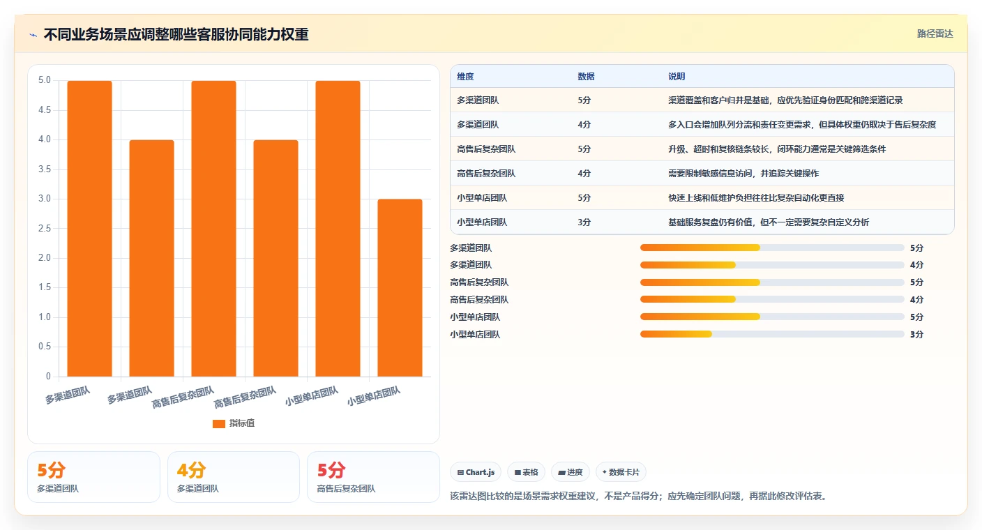Click the title 不同业务场景应调整哪些客服协同能力权重
This screenshot has height=530, width=982.
[x=176, y=35]
